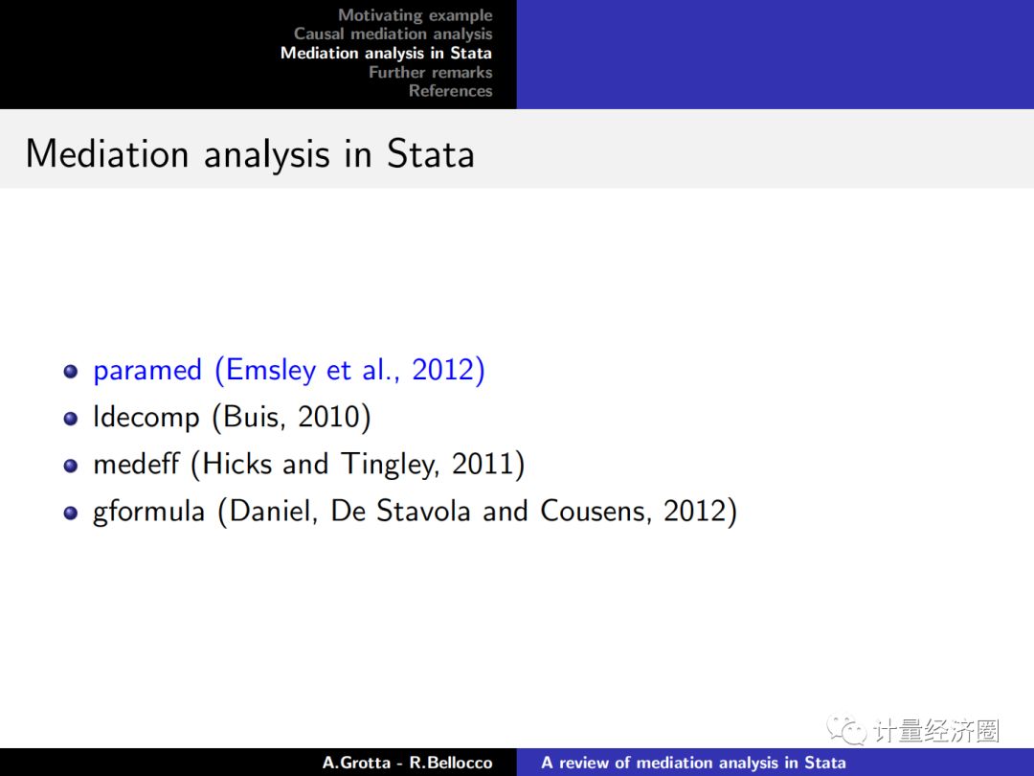1034x776 pixels.
Task: Click the footer authors 'A.Grotta - R.Bellocco'
Action: click(x=408, y=763)
